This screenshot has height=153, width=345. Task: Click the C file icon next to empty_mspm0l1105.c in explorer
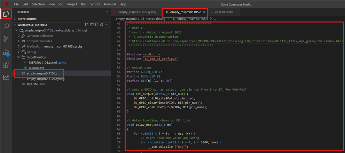point(24,73)
